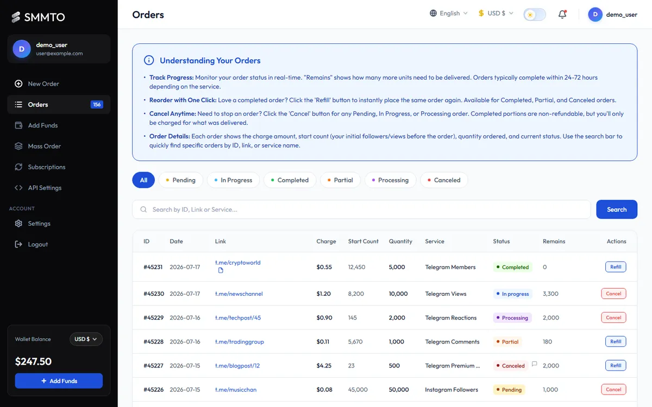
Task: Focus the Search by ID, Link or Service field
Action: coord(361,209)
